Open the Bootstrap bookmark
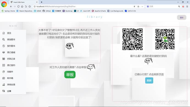The image size is (190, 107). [68, 11]
